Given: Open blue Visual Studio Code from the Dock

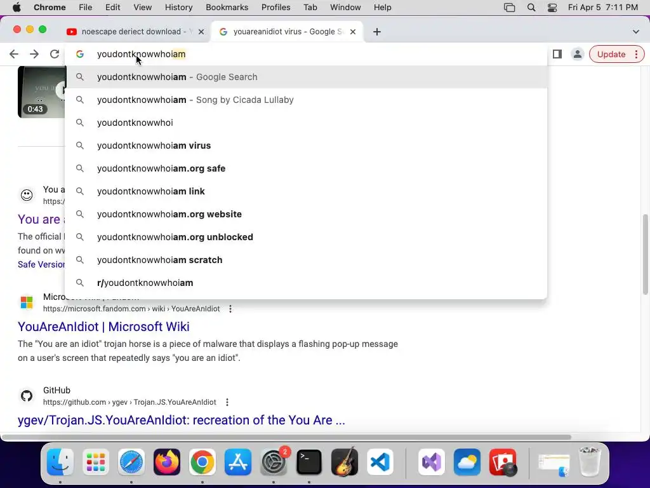Looking at the screenshot, I should 380,462.
